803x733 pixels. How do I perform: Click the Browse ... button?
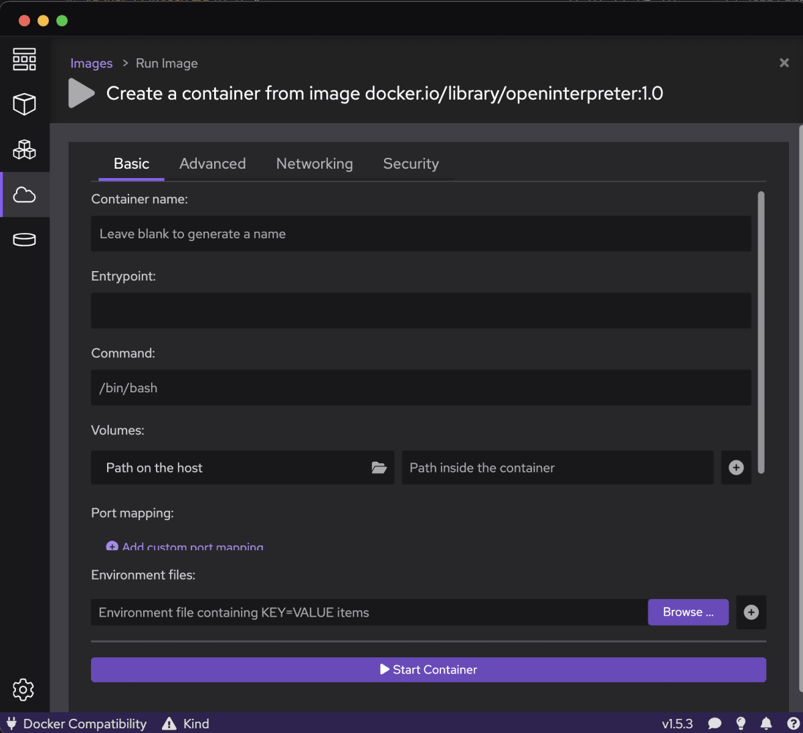[x=688, y=613]
